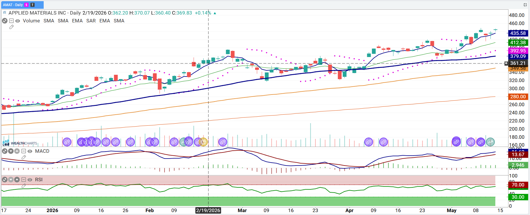The image size is (530, 215).
Task: Move the RSI pane up
Action: (x=17, y=180)
